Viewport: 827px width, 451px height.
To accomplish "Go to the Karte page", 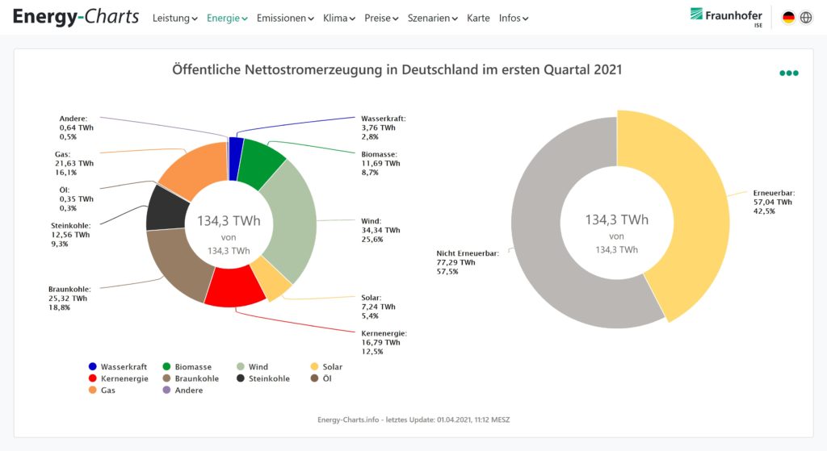I will pyautogui.click(x=478, y=18).
